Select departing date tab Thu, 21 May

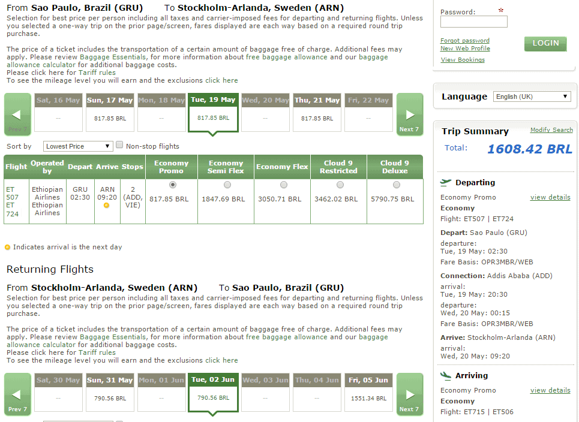point(317,113)
